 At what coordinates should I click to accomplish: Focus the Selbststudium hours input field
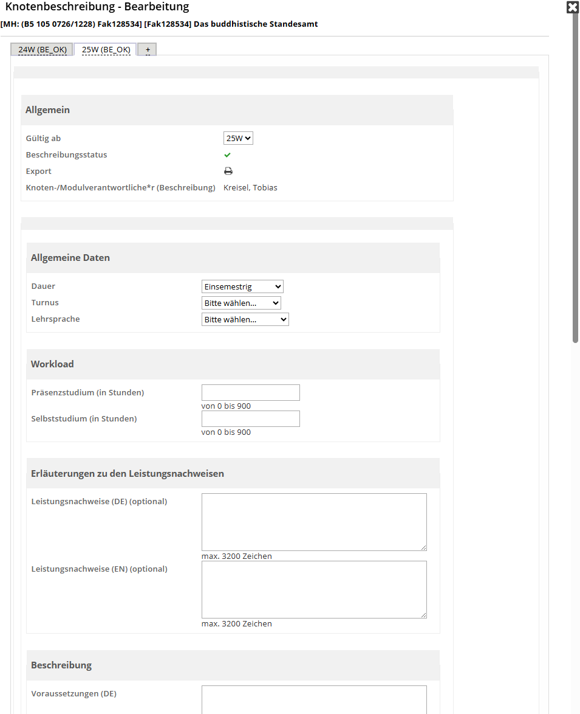click(250, 419)
